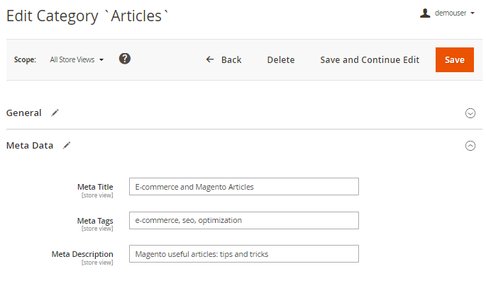Click the user avatar icon
The image size is (486, 293).
(x=425, y=13)
